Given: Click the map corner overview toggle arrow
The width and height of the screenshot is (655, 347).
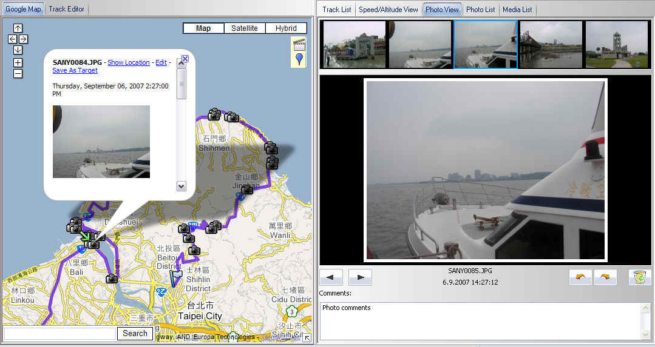Looking at the screenshot, I should point(307,339).
